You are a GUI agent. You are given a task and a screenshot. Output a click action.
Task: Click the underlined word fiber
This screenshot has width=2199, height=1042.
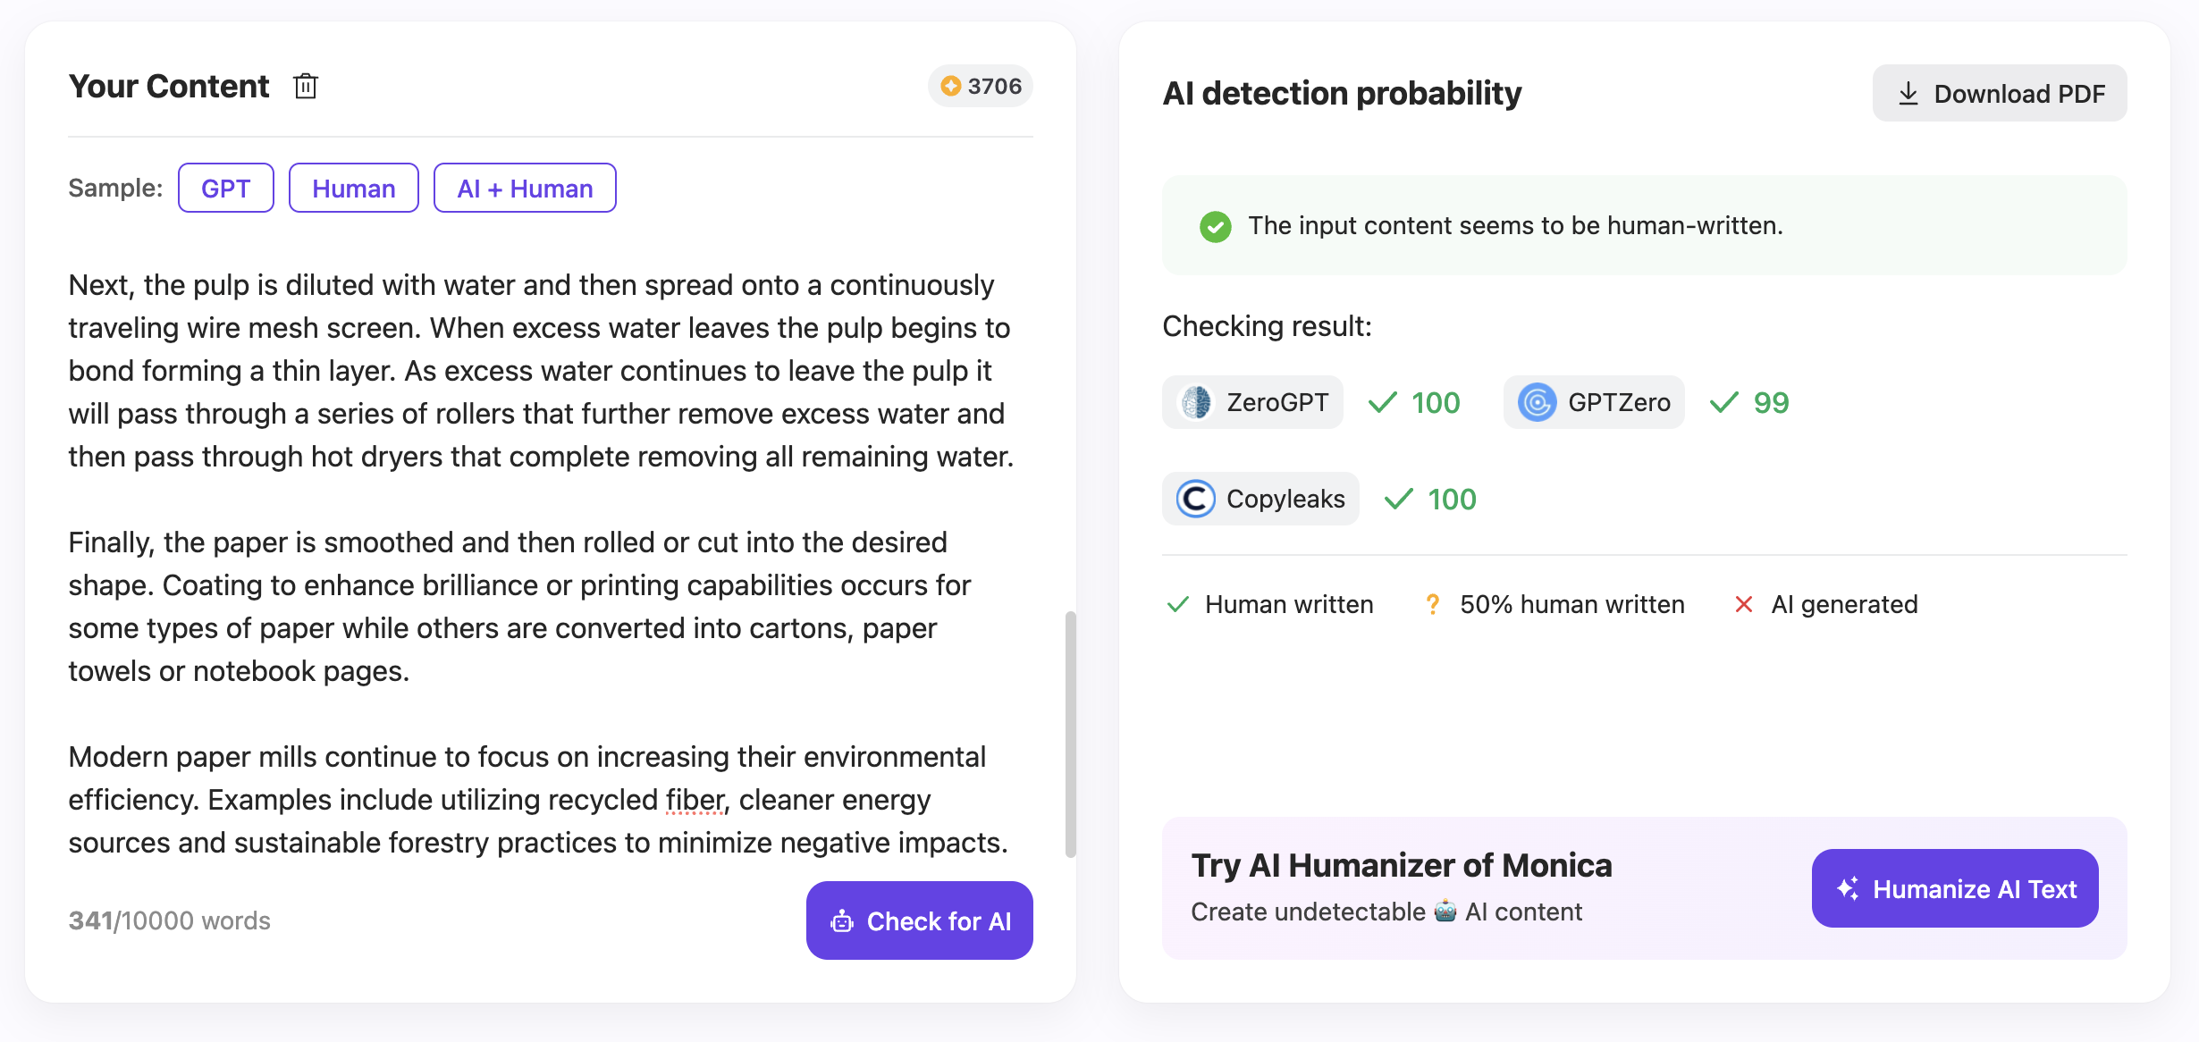[x=695, y=800]
